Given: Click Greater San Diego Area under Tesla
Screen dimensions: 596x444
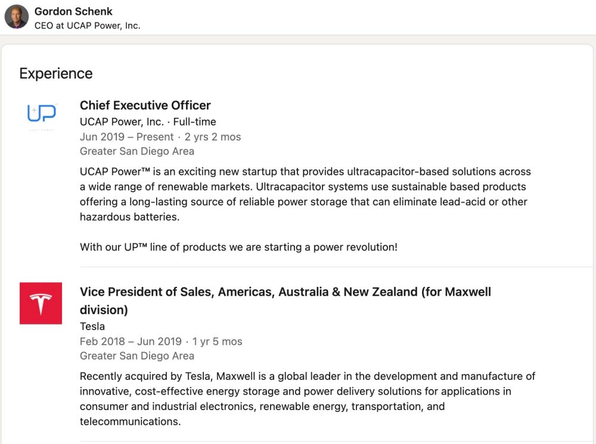Looking at the screenshot, I should click(137, 356).
